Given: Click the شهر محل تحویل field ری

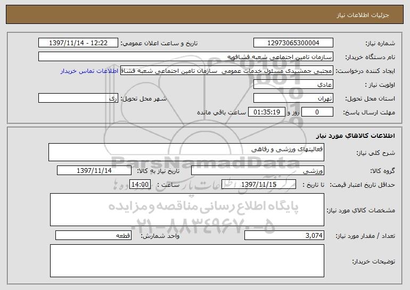Looking at the screenshot, I should [78, 98].
